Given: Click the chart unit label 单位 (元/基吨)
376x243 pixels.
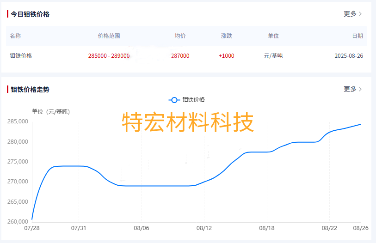Looking at the screenshot, I should click(x=51, y=112).
